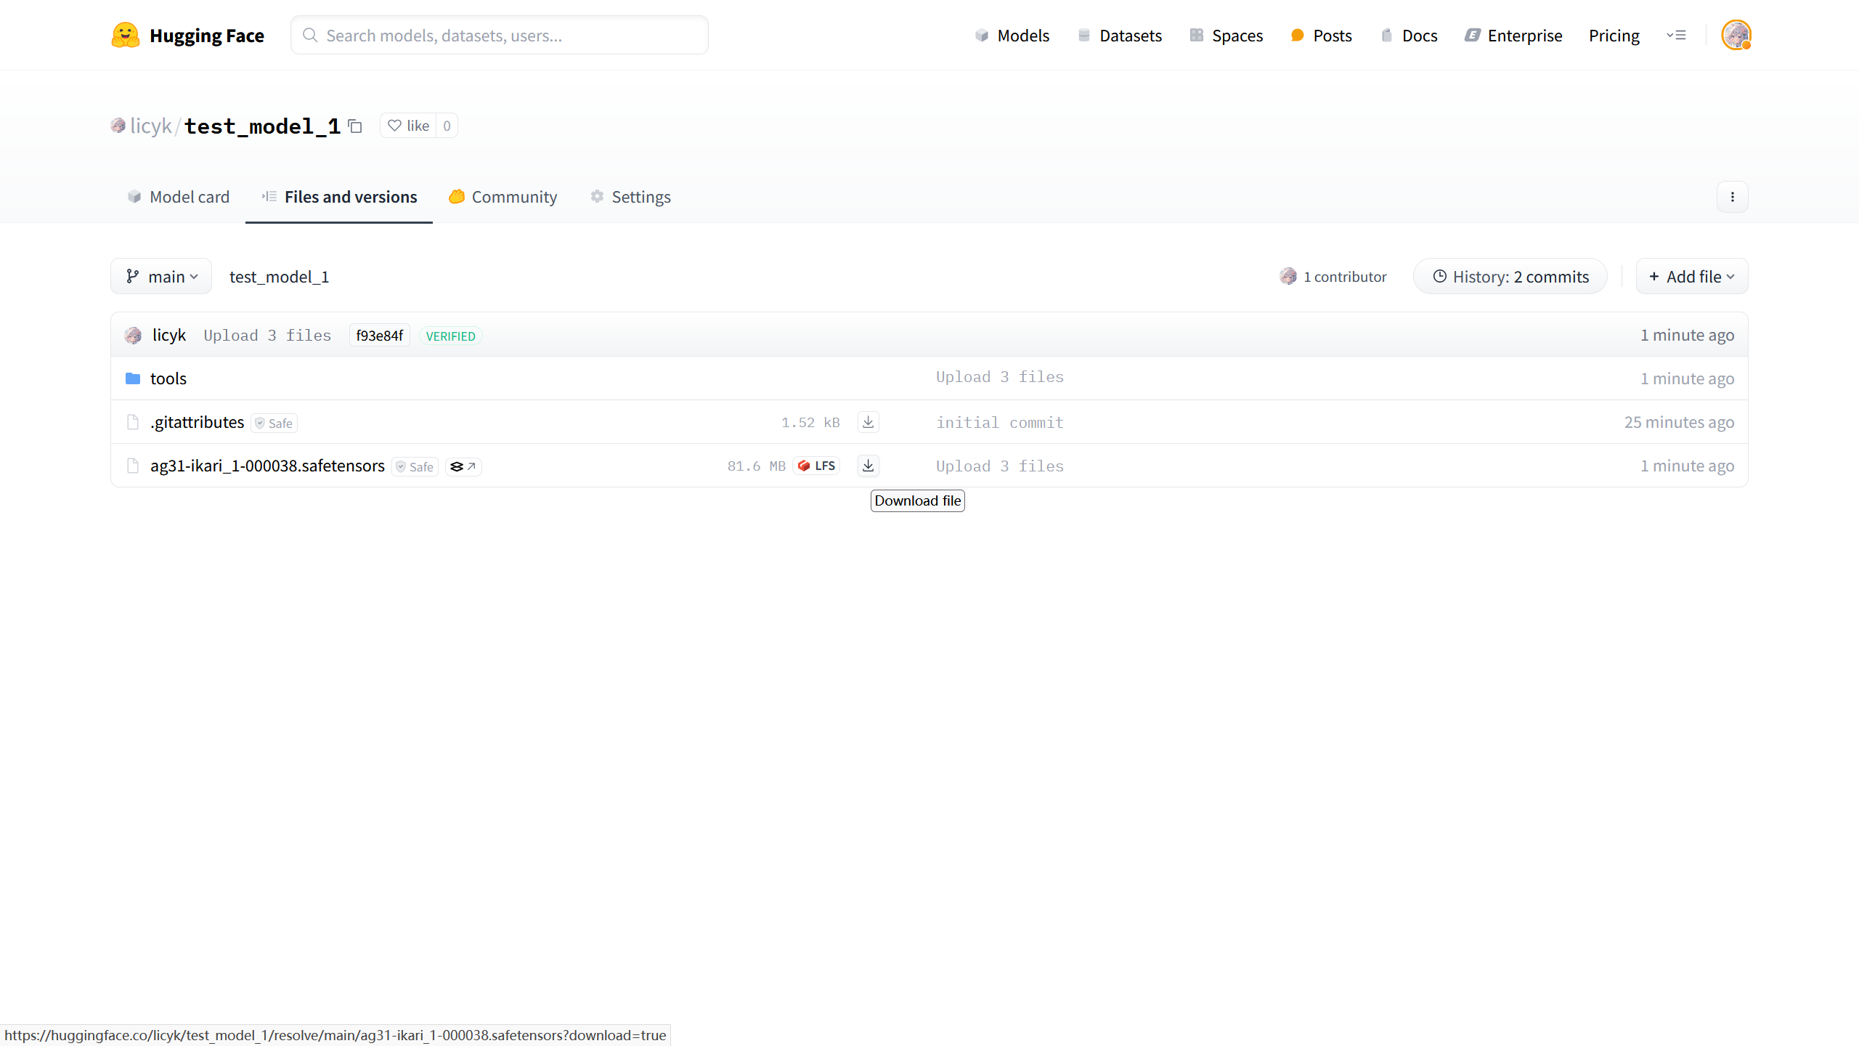1859x1046 pixels.
Task: Expand the Add file dropdown
Action: coord(1691,277)
